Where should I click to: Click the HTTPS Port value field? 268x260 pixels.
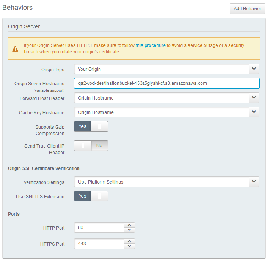click(99, 244)
